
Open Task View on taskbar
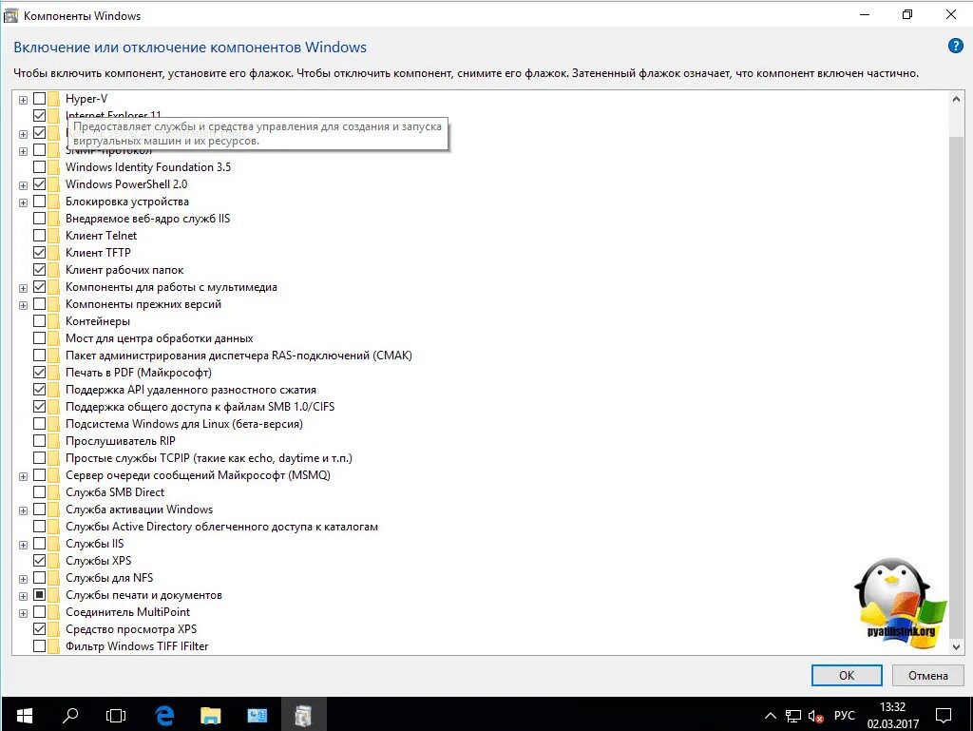point(115,716)
